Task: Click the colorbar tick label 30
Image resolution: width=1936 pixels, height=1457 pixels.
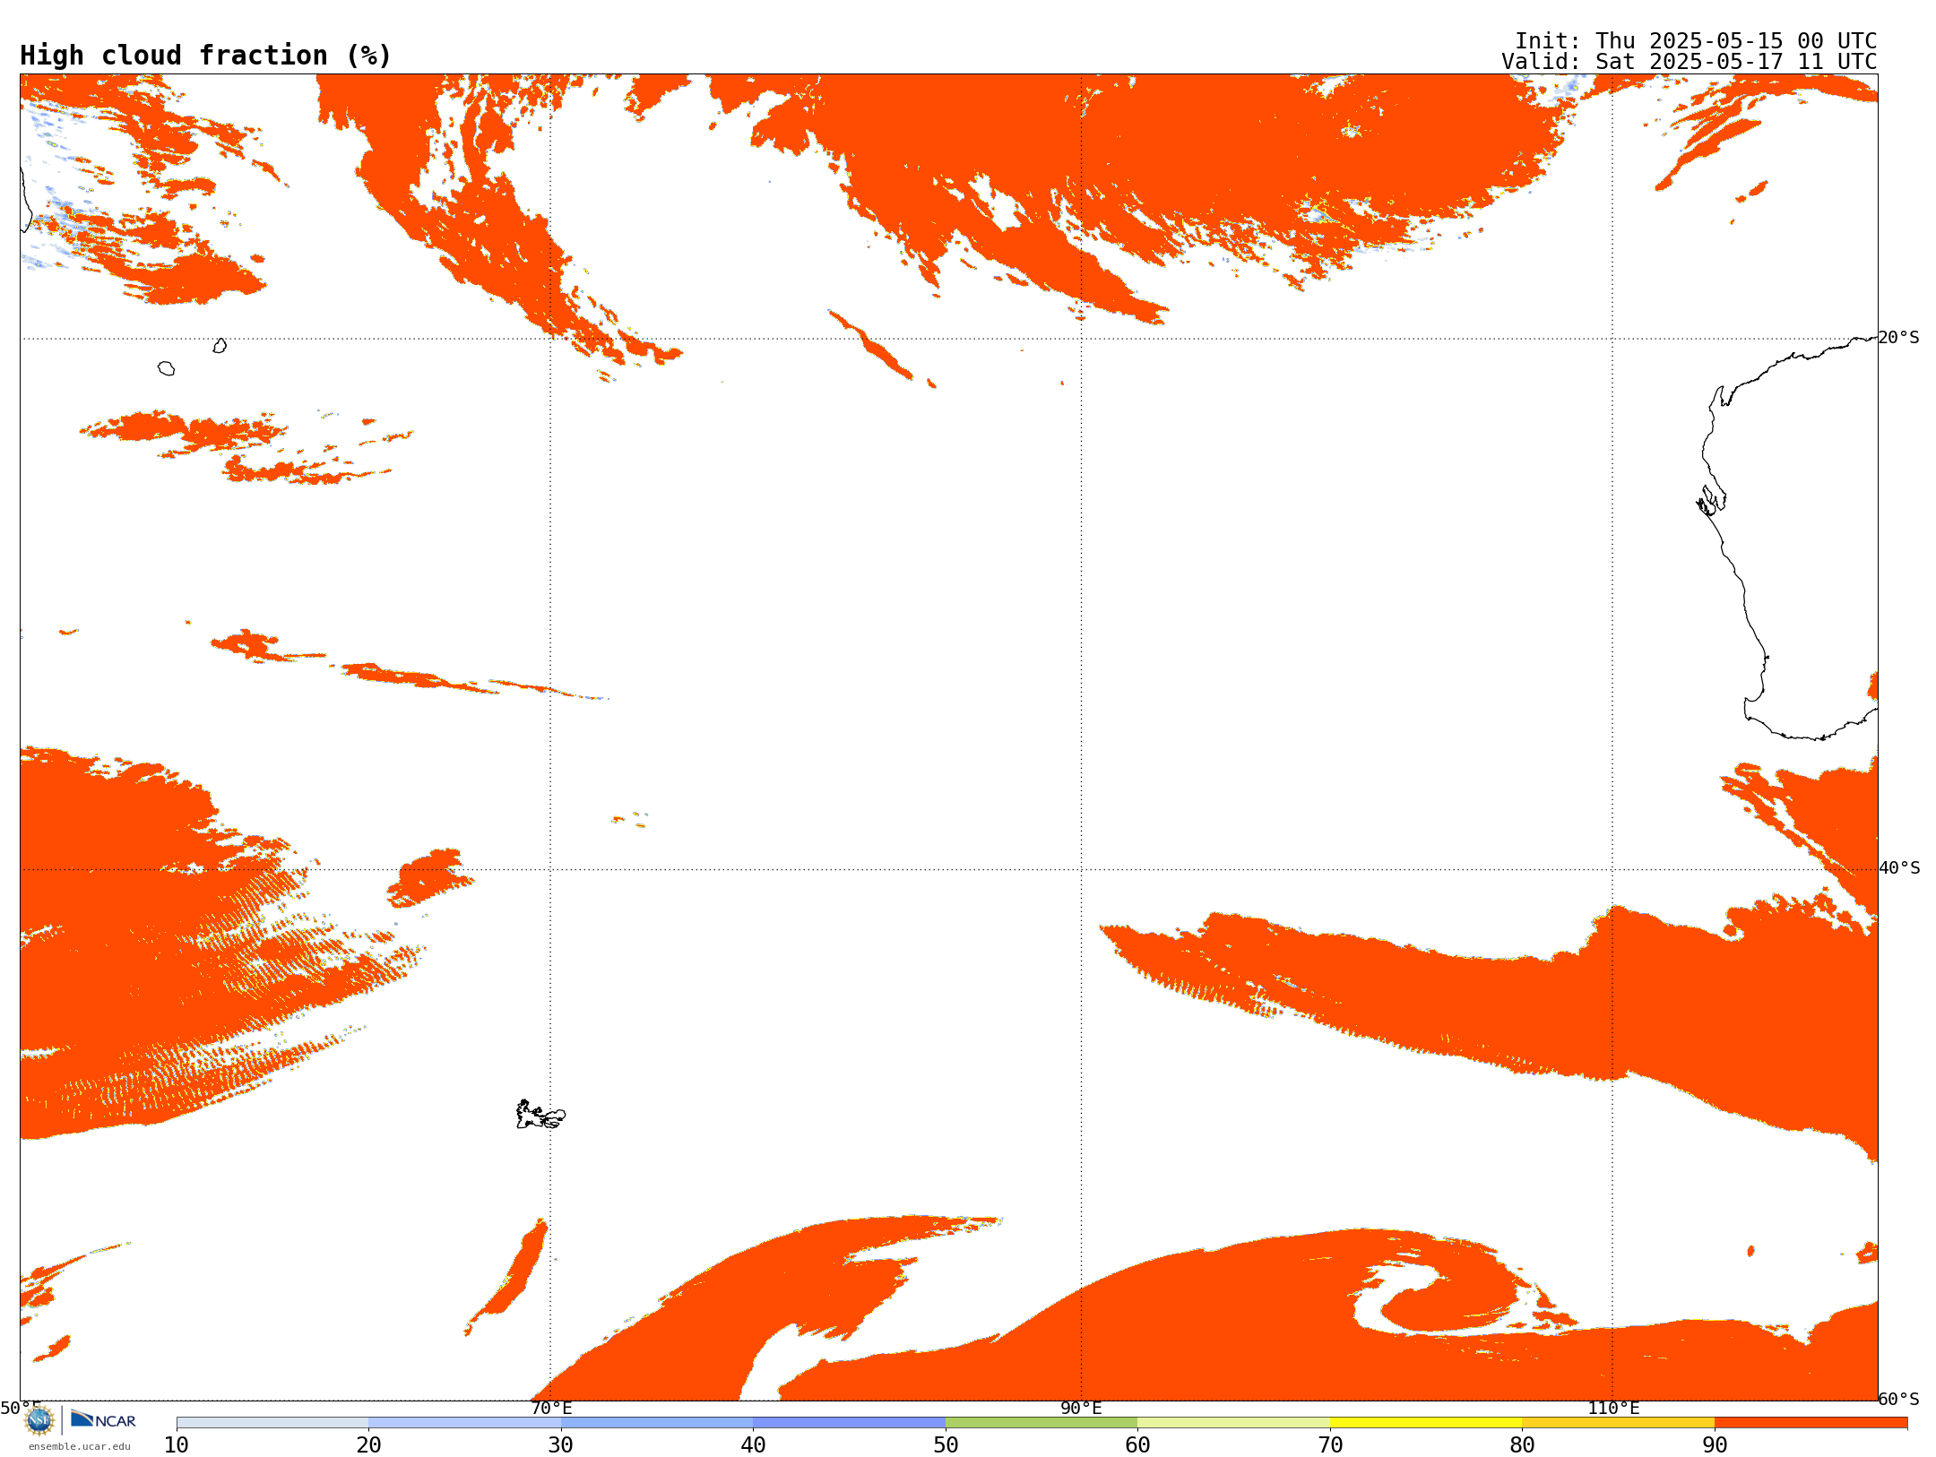Action: (x=561, y=1445)
